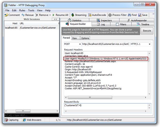Click the Referer header line
160x127 pixels.
coord(90,61)
